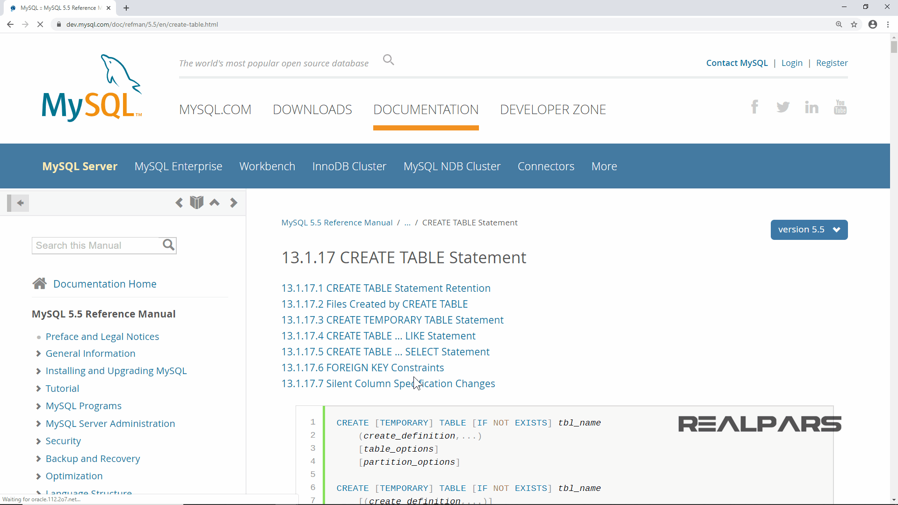898x505 pixels.
Task: Open CREATE TABLE ... SELECT Statement link
Action: coord(385,352)
